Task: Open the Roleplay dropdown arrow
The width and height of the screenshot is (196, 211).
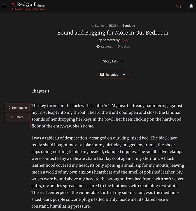Action: [x=124, y=75]
